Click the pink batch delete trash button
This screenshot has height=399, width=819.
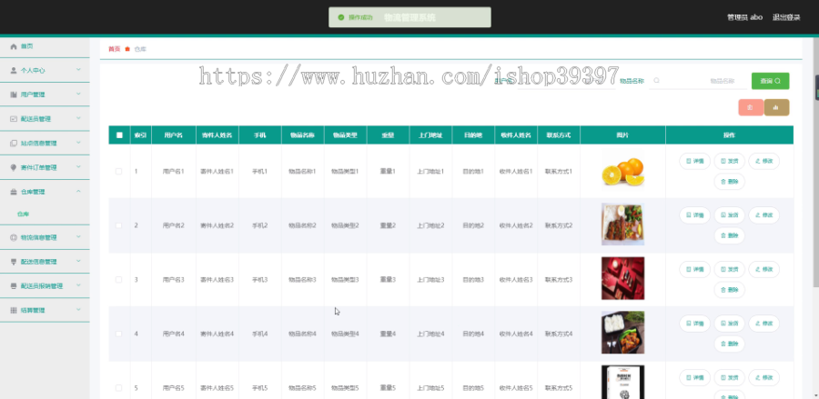751,107
